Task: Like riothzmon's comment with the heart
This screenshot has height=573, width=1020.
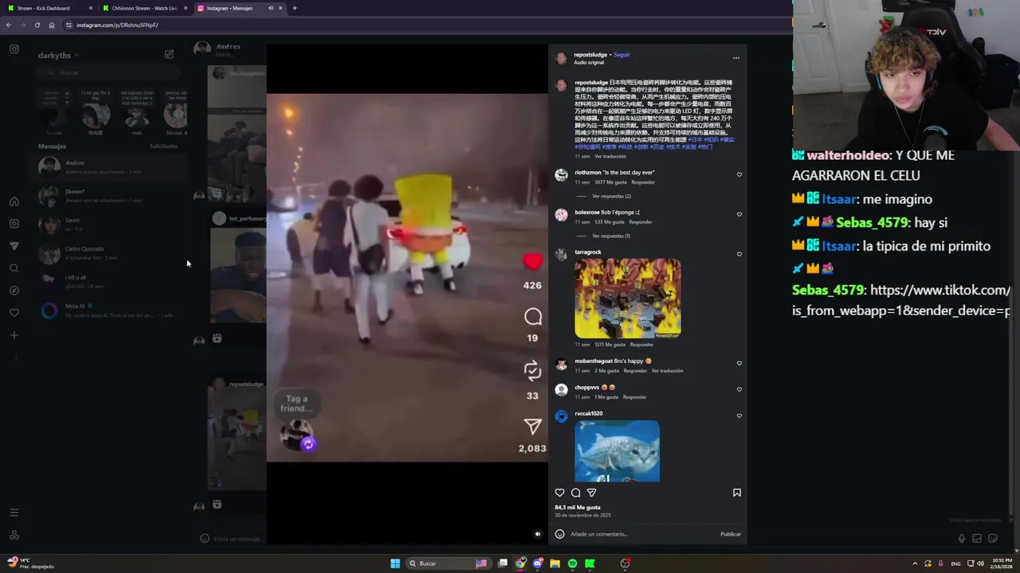Action: tap(739, 174)
